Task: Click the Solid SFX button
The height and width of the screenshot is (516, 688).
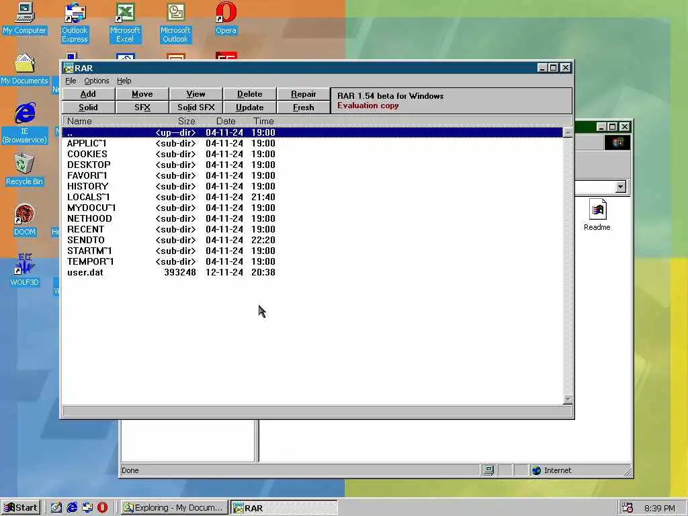Action: point(196,107)
